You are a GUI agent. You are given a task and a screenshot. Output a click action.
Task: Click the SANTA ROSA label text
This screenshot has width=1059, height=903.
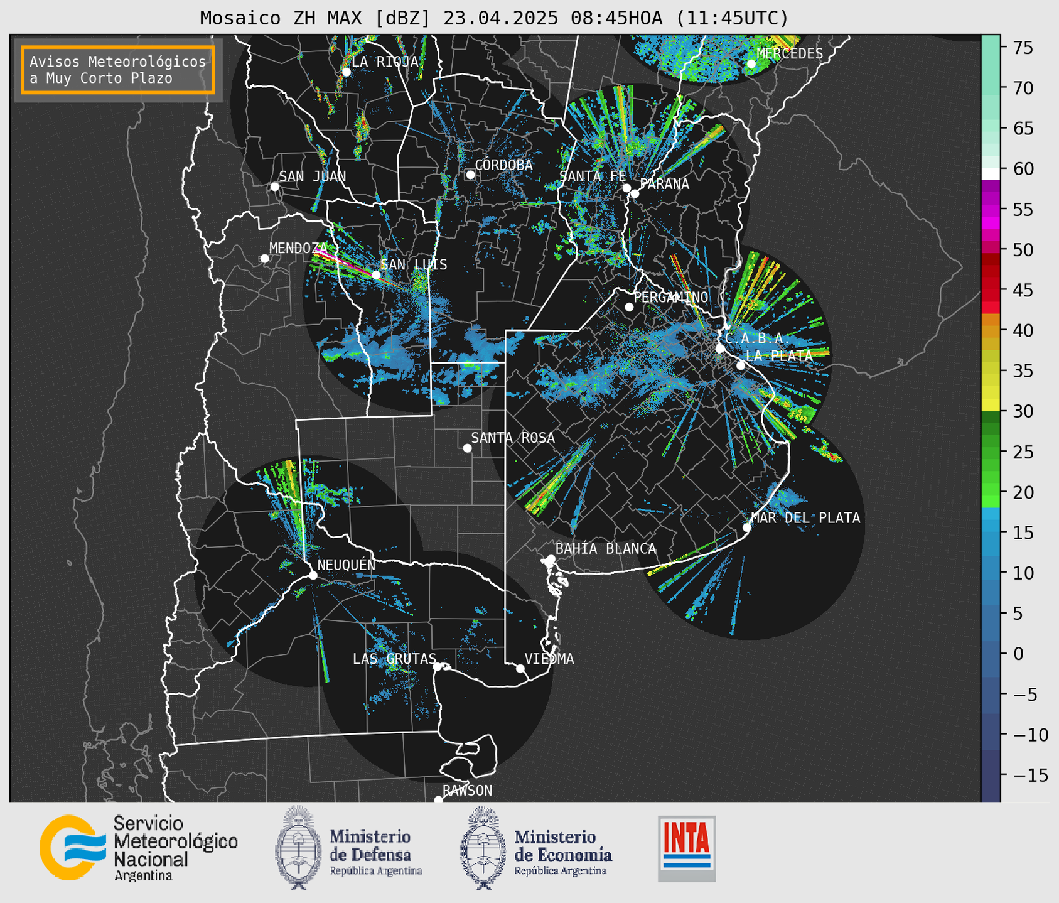513,438
